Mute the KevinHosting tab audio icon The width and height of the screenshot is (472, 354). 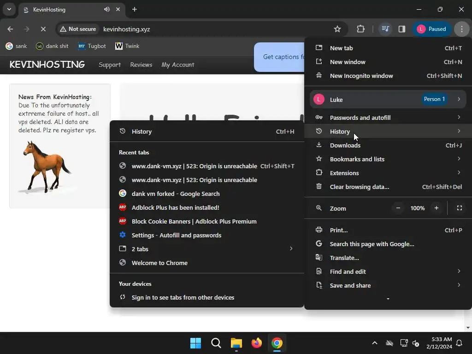pyautogui.click(x=107, y=9)
